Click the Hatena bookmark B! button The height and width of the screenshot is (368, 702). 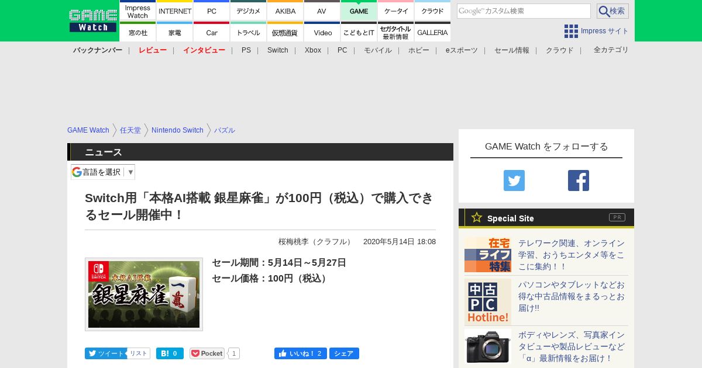(x=170, y=353)
